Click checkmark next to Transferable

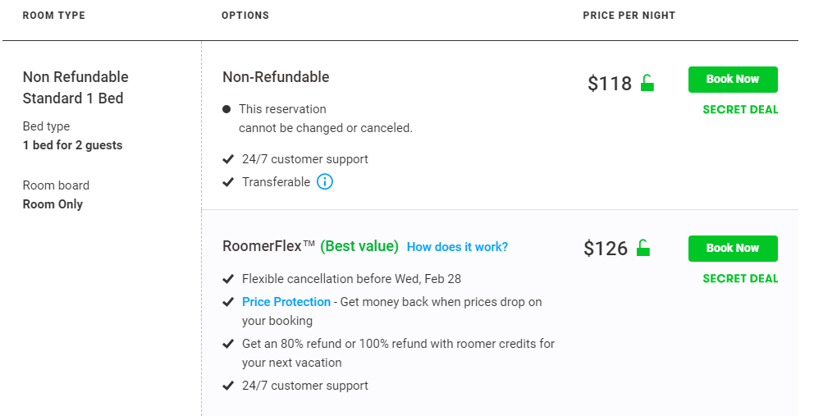228,182
